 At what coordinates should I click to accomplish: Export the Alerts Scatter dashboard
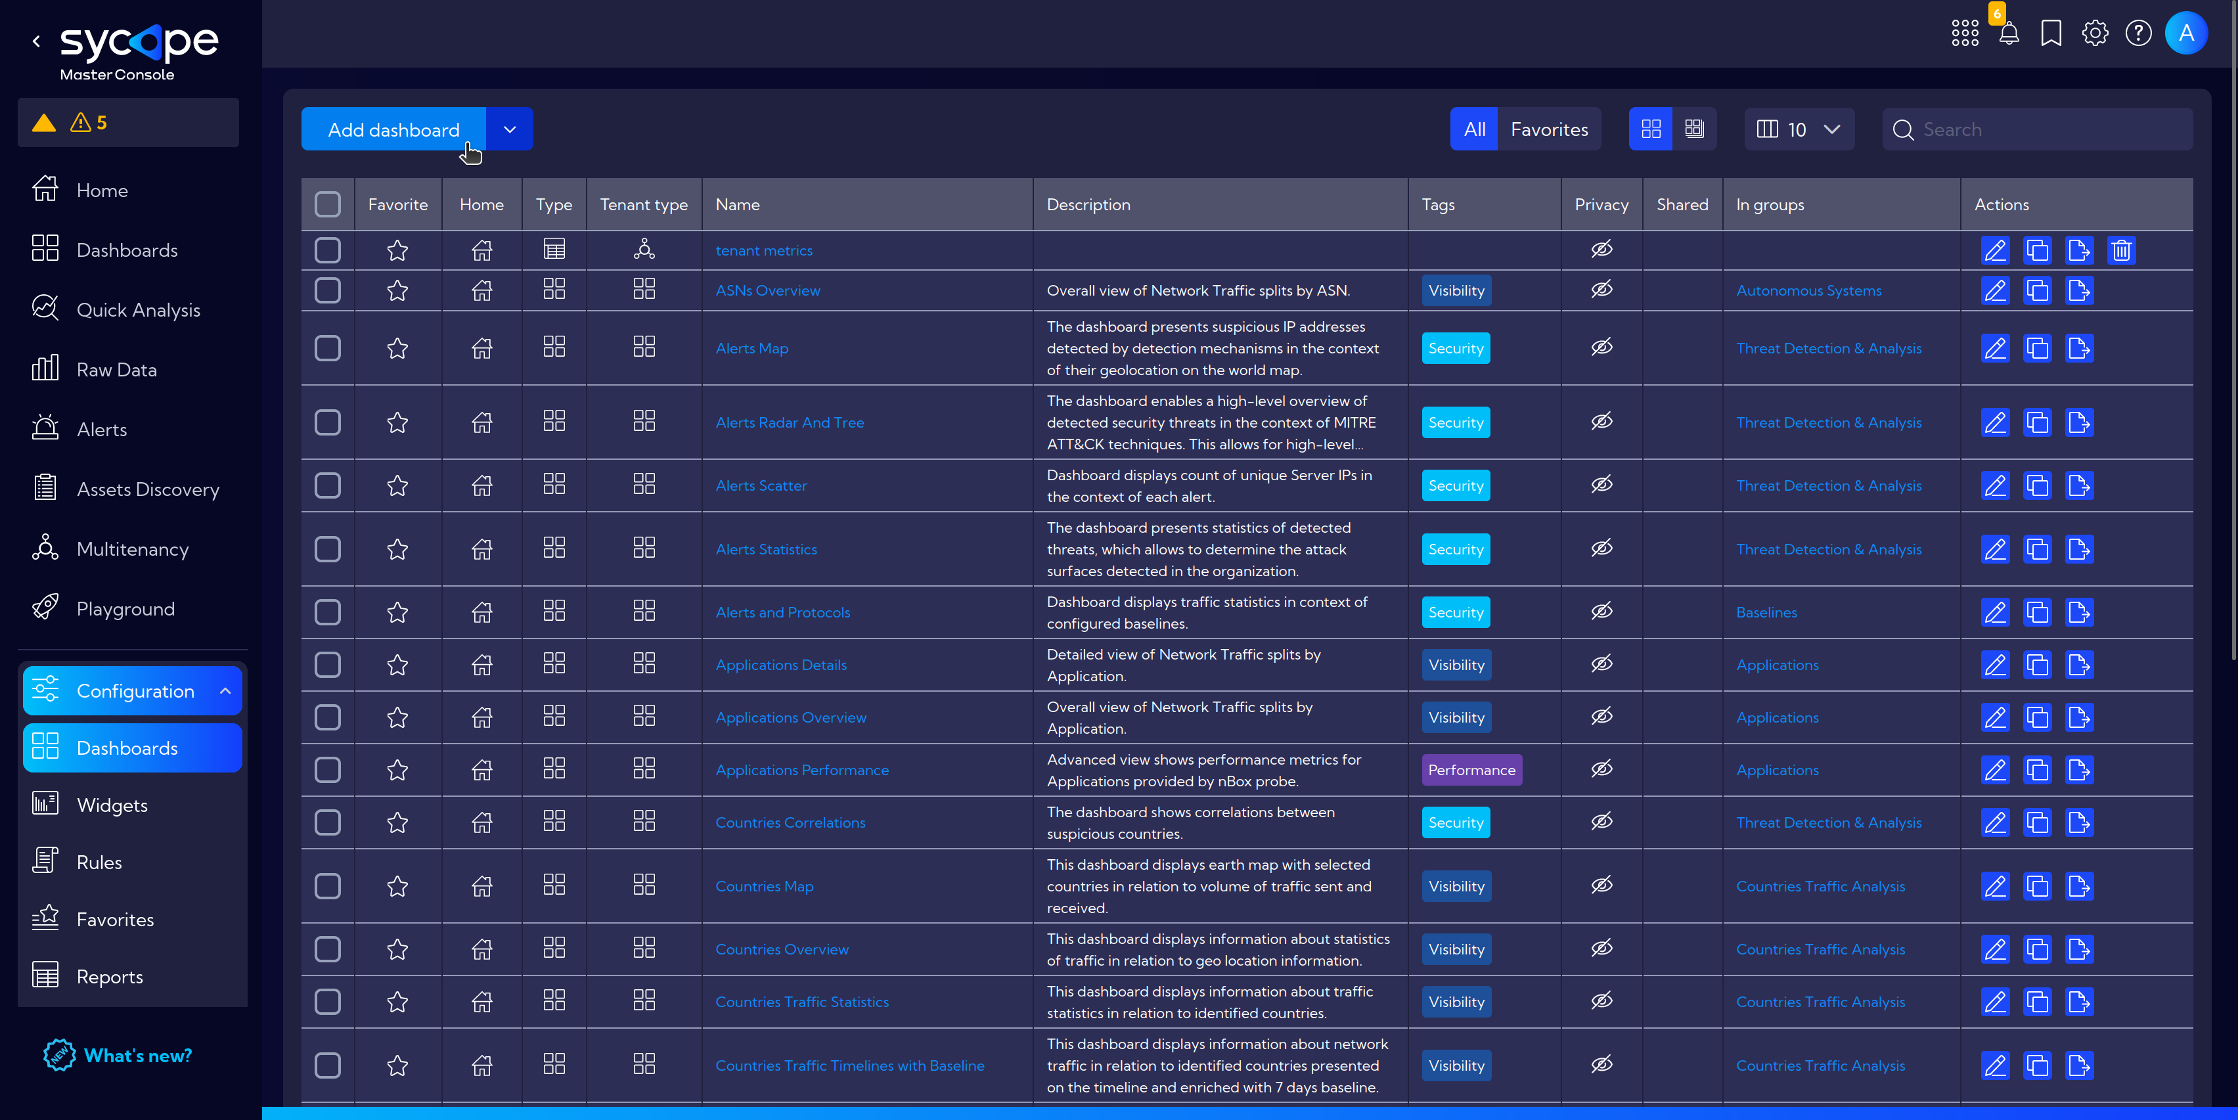(2079, 485)
